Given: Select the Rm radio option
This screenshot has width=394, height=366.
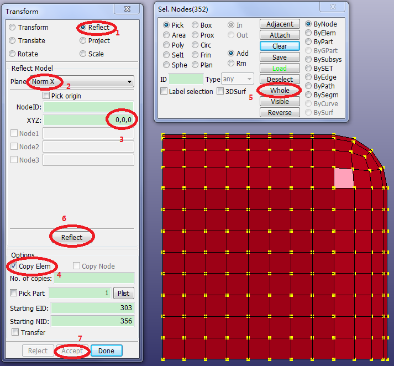Looking at the screenshot, I should point(231,64).
